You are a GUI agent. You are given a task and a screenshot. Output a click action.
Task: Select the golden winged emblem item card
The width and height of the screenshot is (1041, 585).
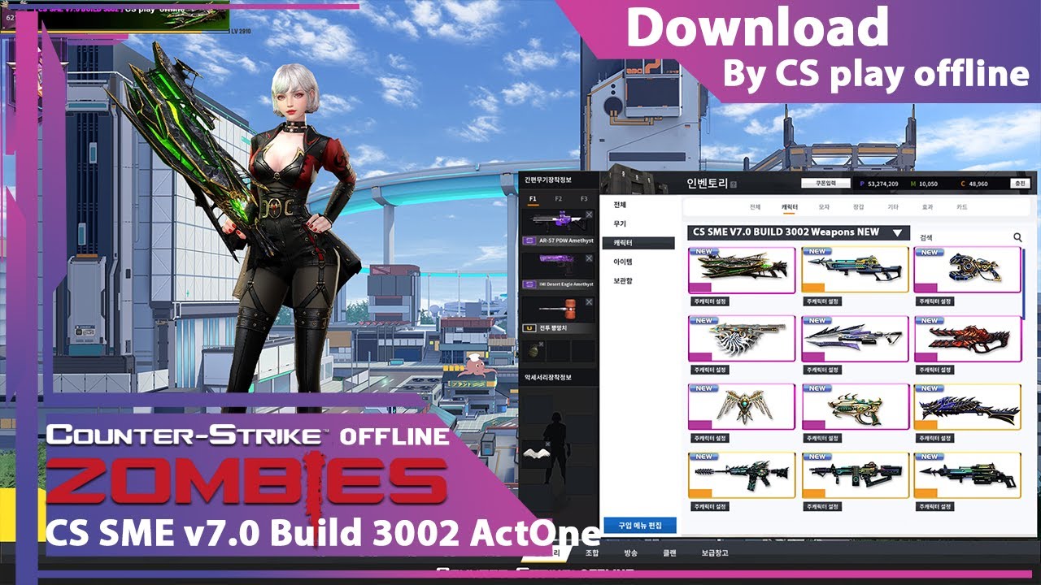[742, 407]
